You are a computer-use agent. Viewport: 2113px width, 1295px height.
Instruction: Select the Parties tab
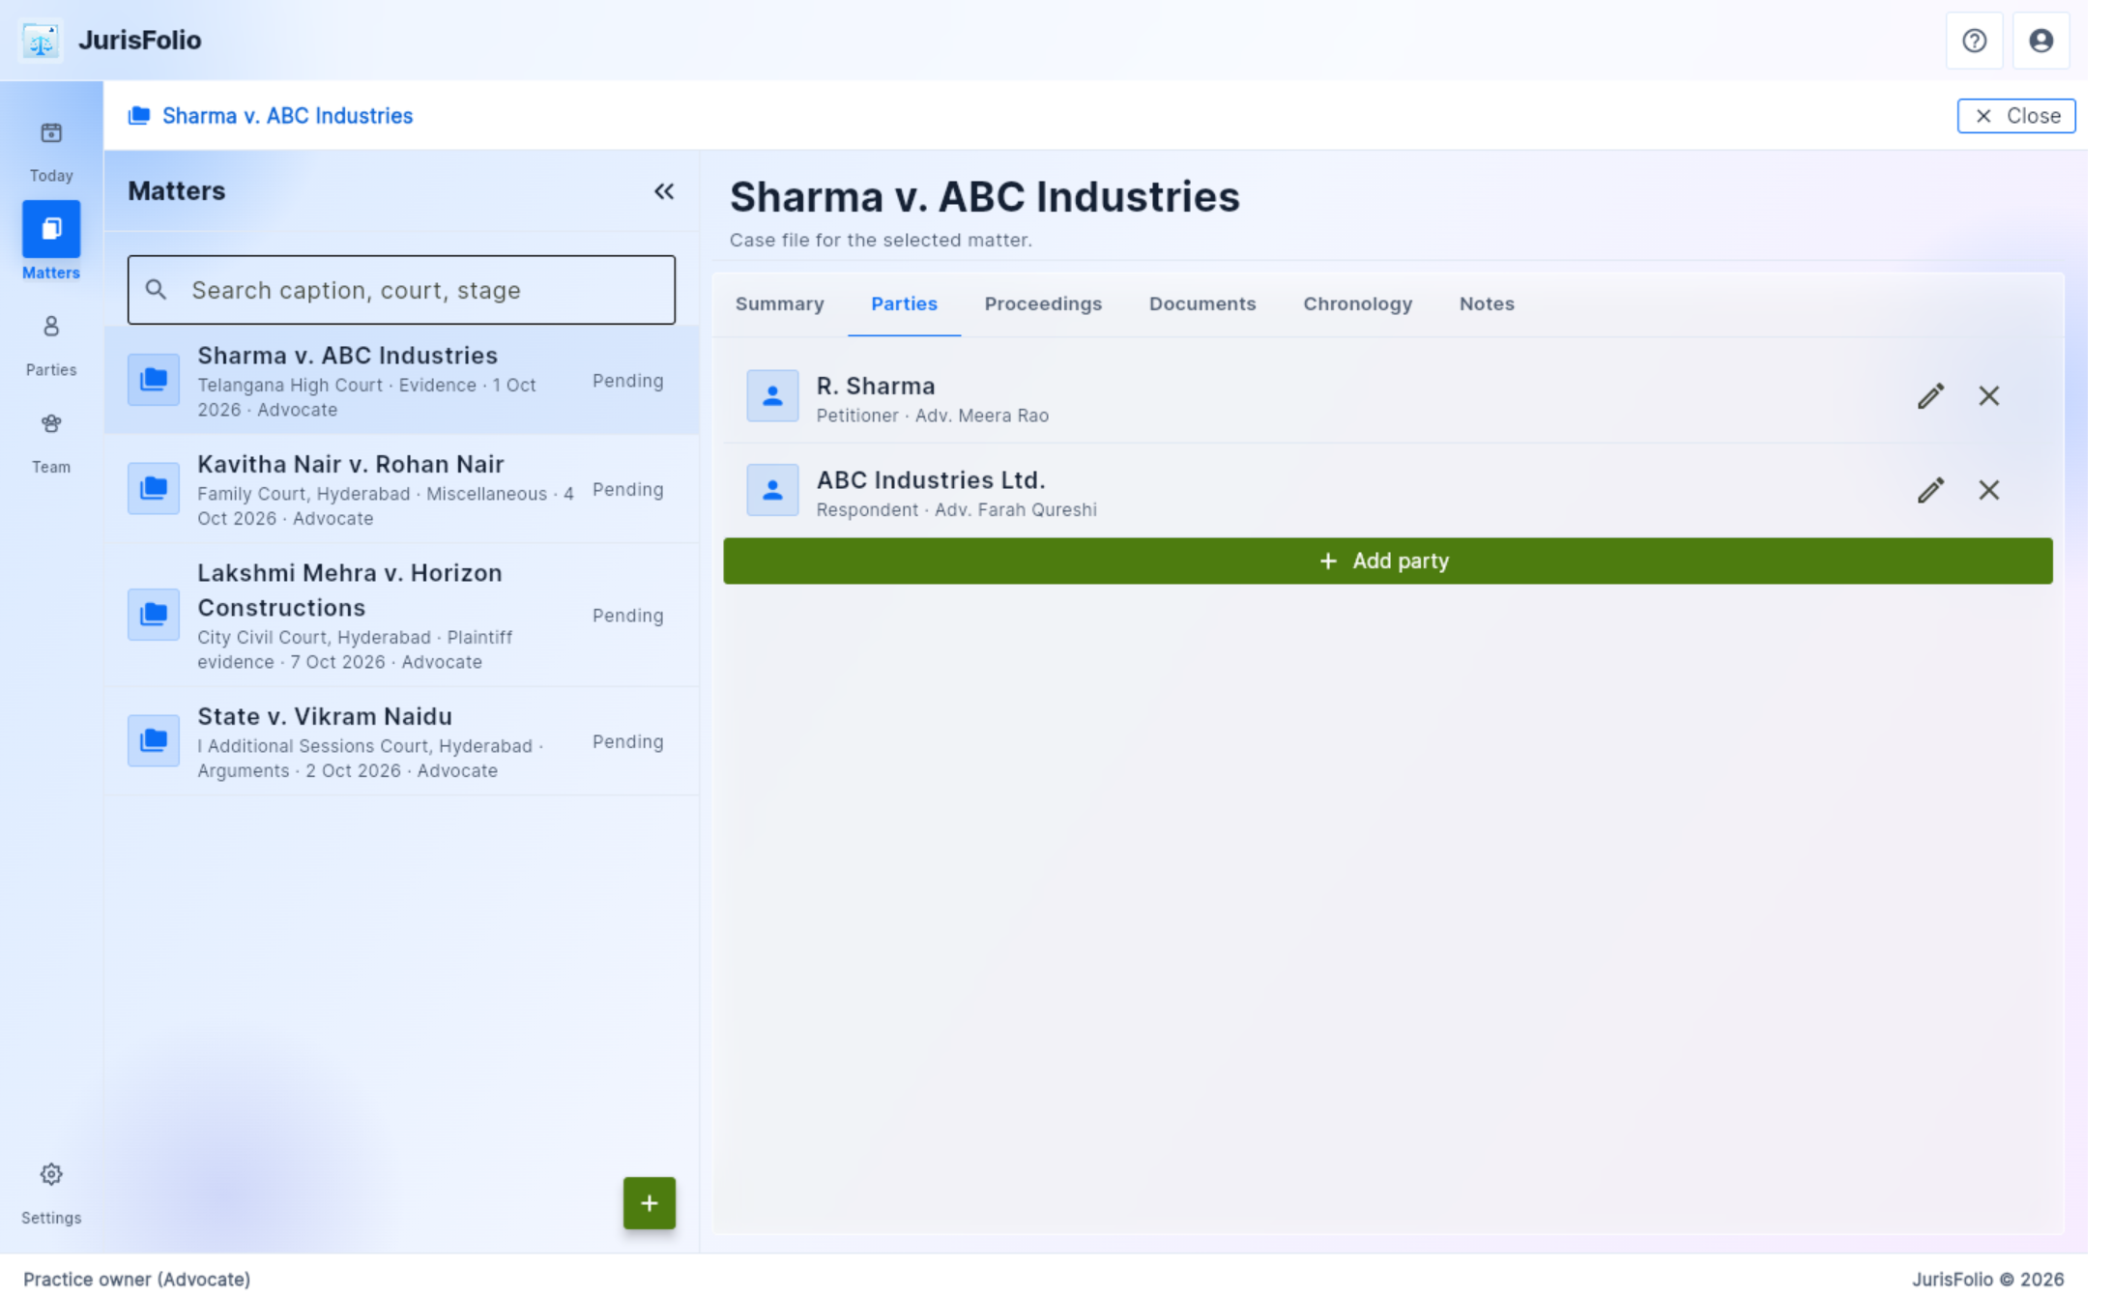coord(904,304)
